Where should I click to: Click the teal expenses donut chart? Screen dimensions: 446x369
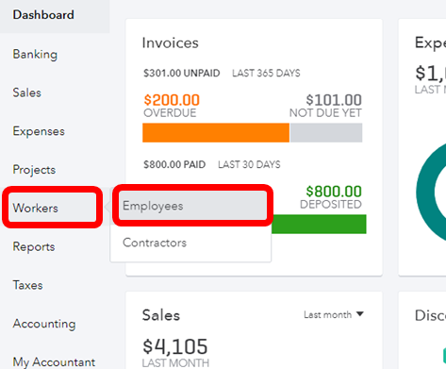coord(426,193)
